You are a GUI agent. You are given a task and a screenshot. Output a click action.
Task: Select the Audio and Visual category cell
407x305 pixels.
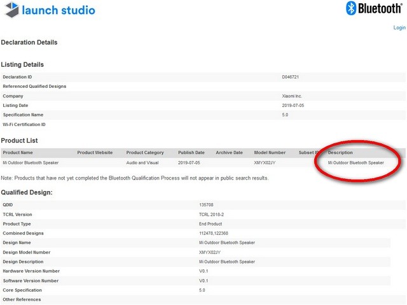tap(142, 162)
